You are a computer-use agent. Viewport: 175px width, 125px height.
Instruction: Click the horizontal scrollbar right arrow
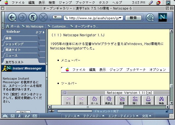[x=167, y=107]
